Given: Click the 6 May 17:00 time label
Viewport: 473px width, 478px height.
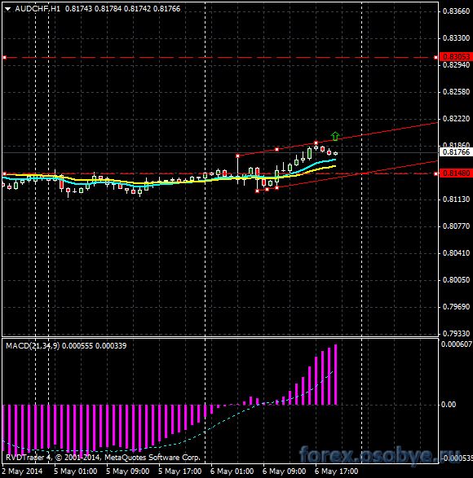Looking at the screenshot, I should 336,471.
